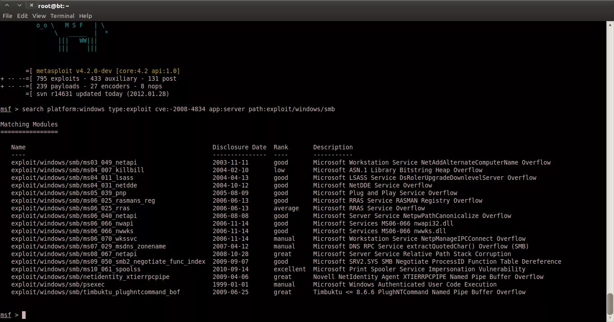The height and width of the screenshot is (322, 614).
Task: Select exploit/windows/smb/ms04_007_killbill module name
Action: point(78,170)
